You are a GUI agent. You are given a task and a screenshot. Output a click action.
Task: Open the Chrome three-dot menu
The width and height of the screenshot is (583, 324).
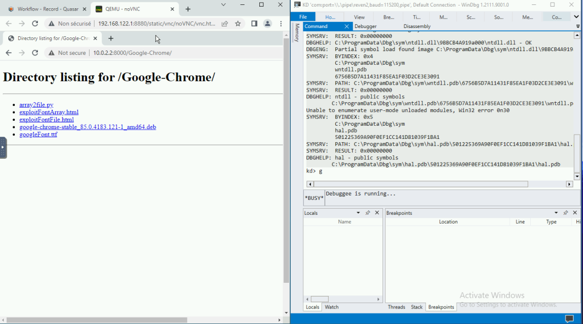click(x=281, y=24)
